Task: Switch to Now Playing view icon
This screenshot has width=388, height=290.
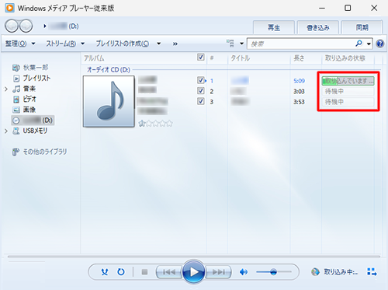Action: [x=372, y=271]
